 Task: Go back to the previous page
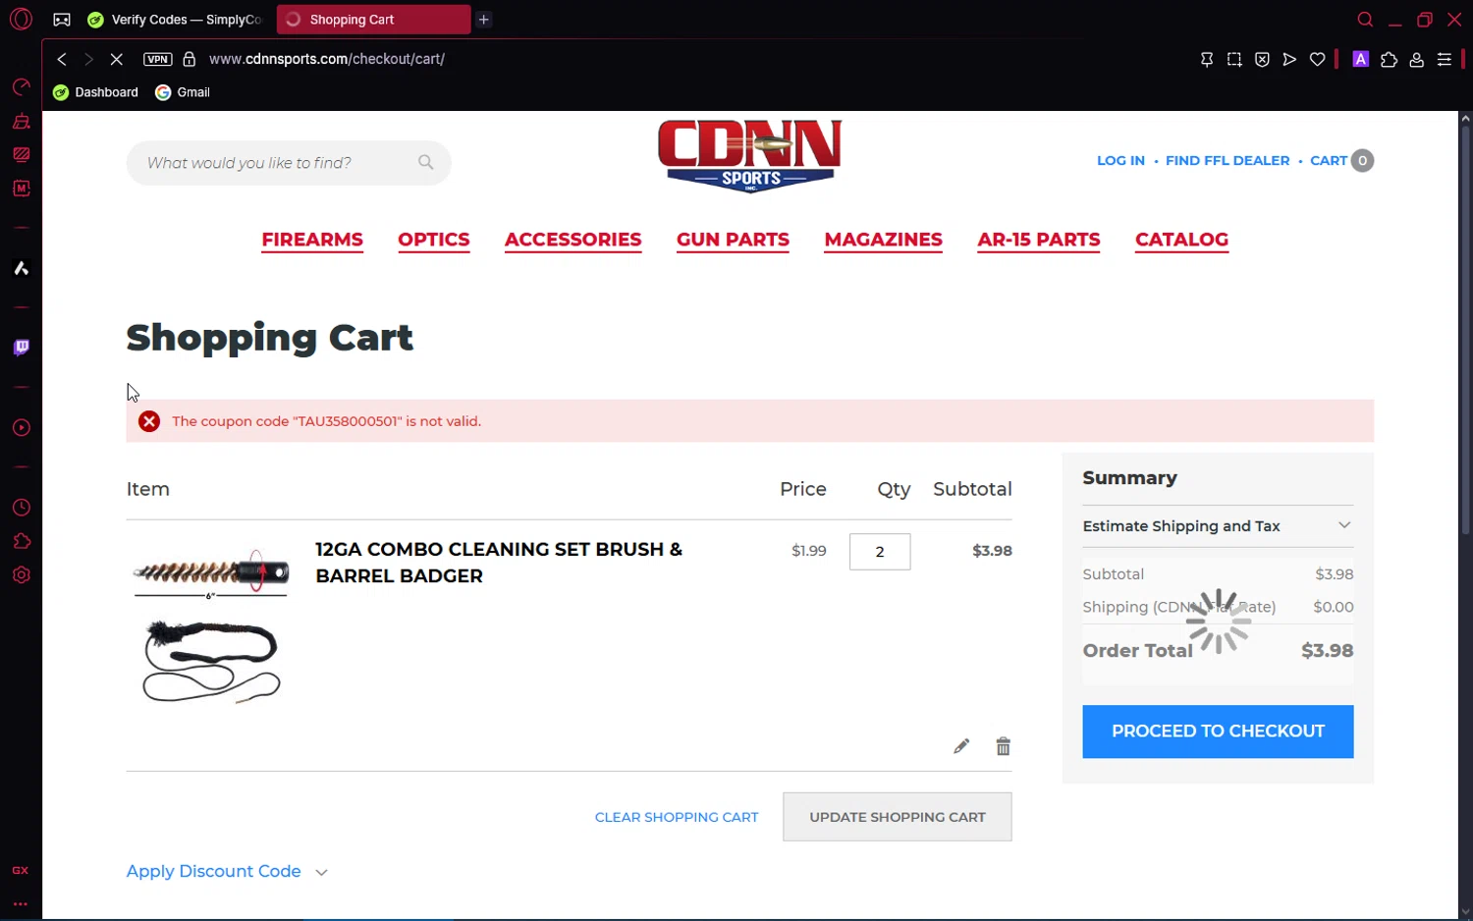62,59
